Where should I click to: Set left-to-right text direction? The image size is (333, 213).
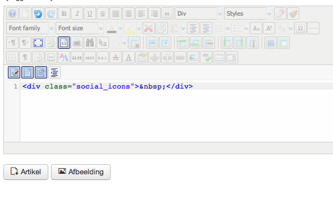point(12,43)
